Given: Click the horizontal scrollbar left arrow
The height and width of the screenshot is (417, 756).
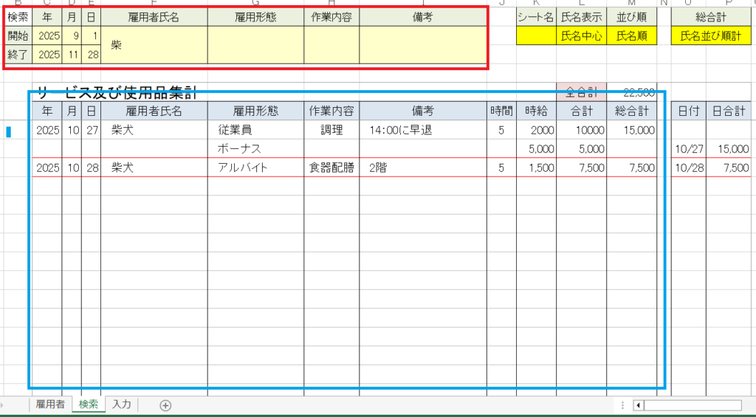Looking at the screenshot, I should tap(639, 405).
